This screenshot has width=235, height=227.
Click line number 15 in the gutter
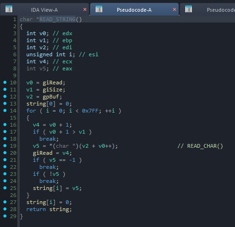pyautogui.click(x=13, y=118)
